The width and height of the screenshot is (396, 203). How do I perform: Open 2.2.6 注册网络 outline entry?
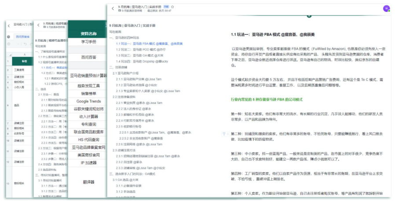tap(139, 144)
